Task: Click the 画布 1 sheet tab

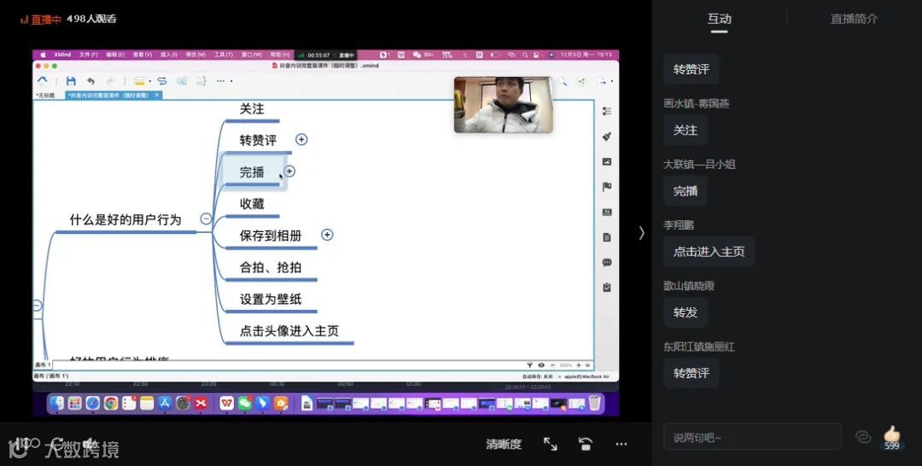Action: pos(43,365)
